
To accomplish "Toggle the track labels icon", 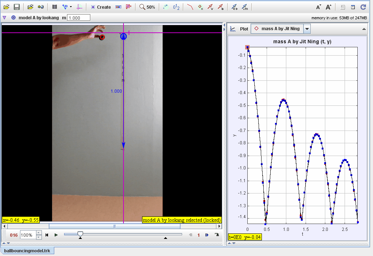I will (176, 7).
